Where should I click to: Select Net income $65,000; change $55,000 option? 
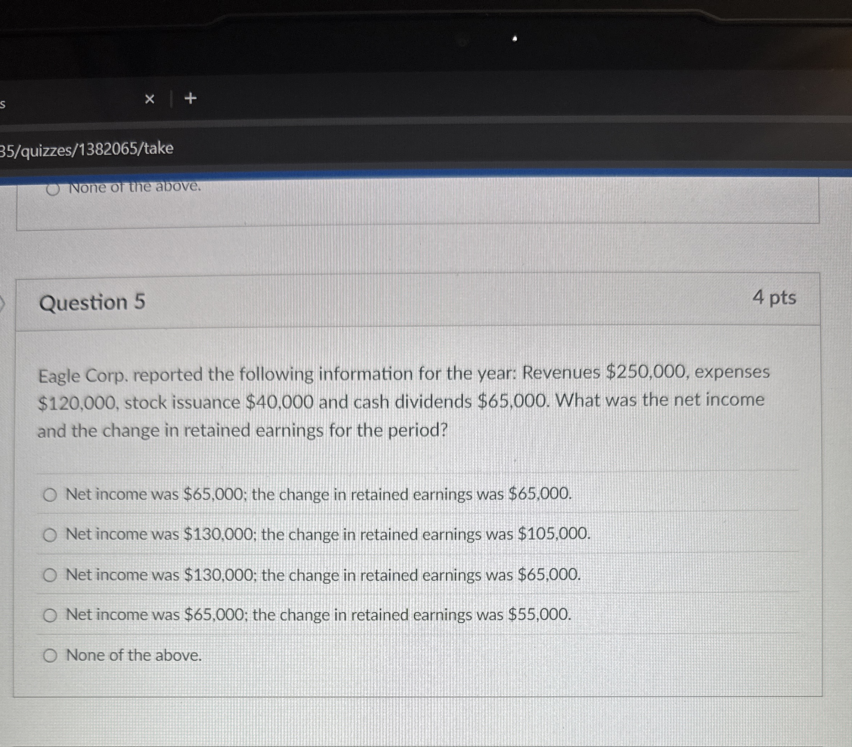click(x=50, y=616)
